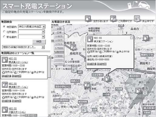
Task: Choose the 1/75000 map scale
Action: 59,48
